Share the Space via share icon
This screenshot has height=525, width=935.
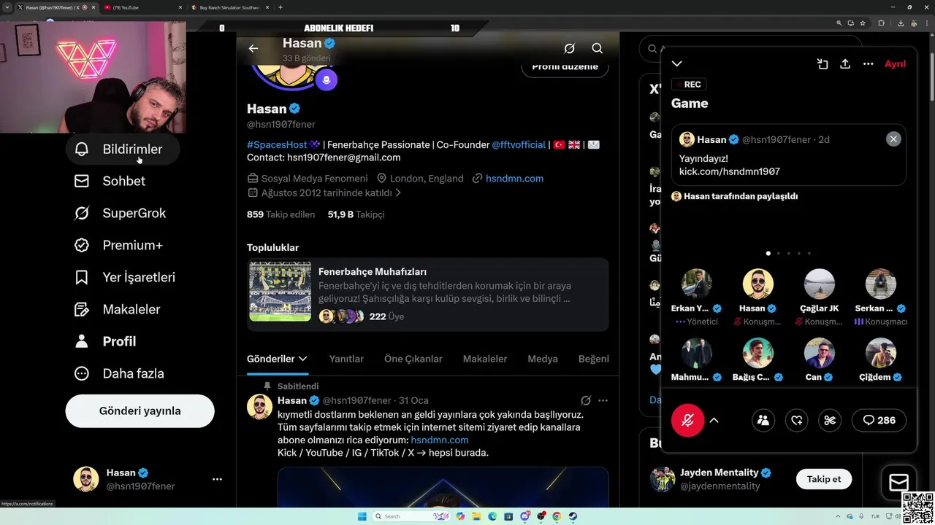pyautogui.click(x=845, y=64)
